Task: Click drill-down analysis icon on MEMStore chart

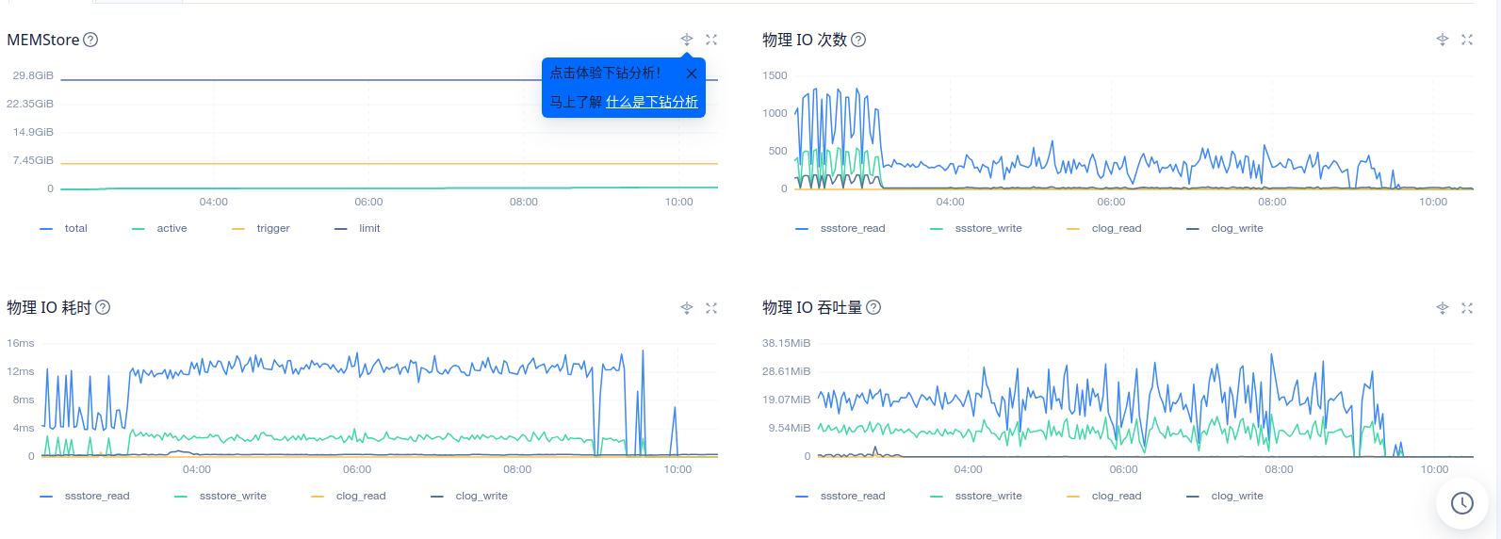Action: [x=687, y=40]
